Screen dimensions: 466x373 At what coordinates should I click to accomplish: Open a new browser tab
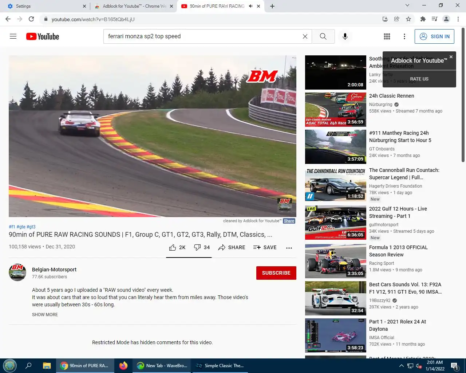coord(272,6)
